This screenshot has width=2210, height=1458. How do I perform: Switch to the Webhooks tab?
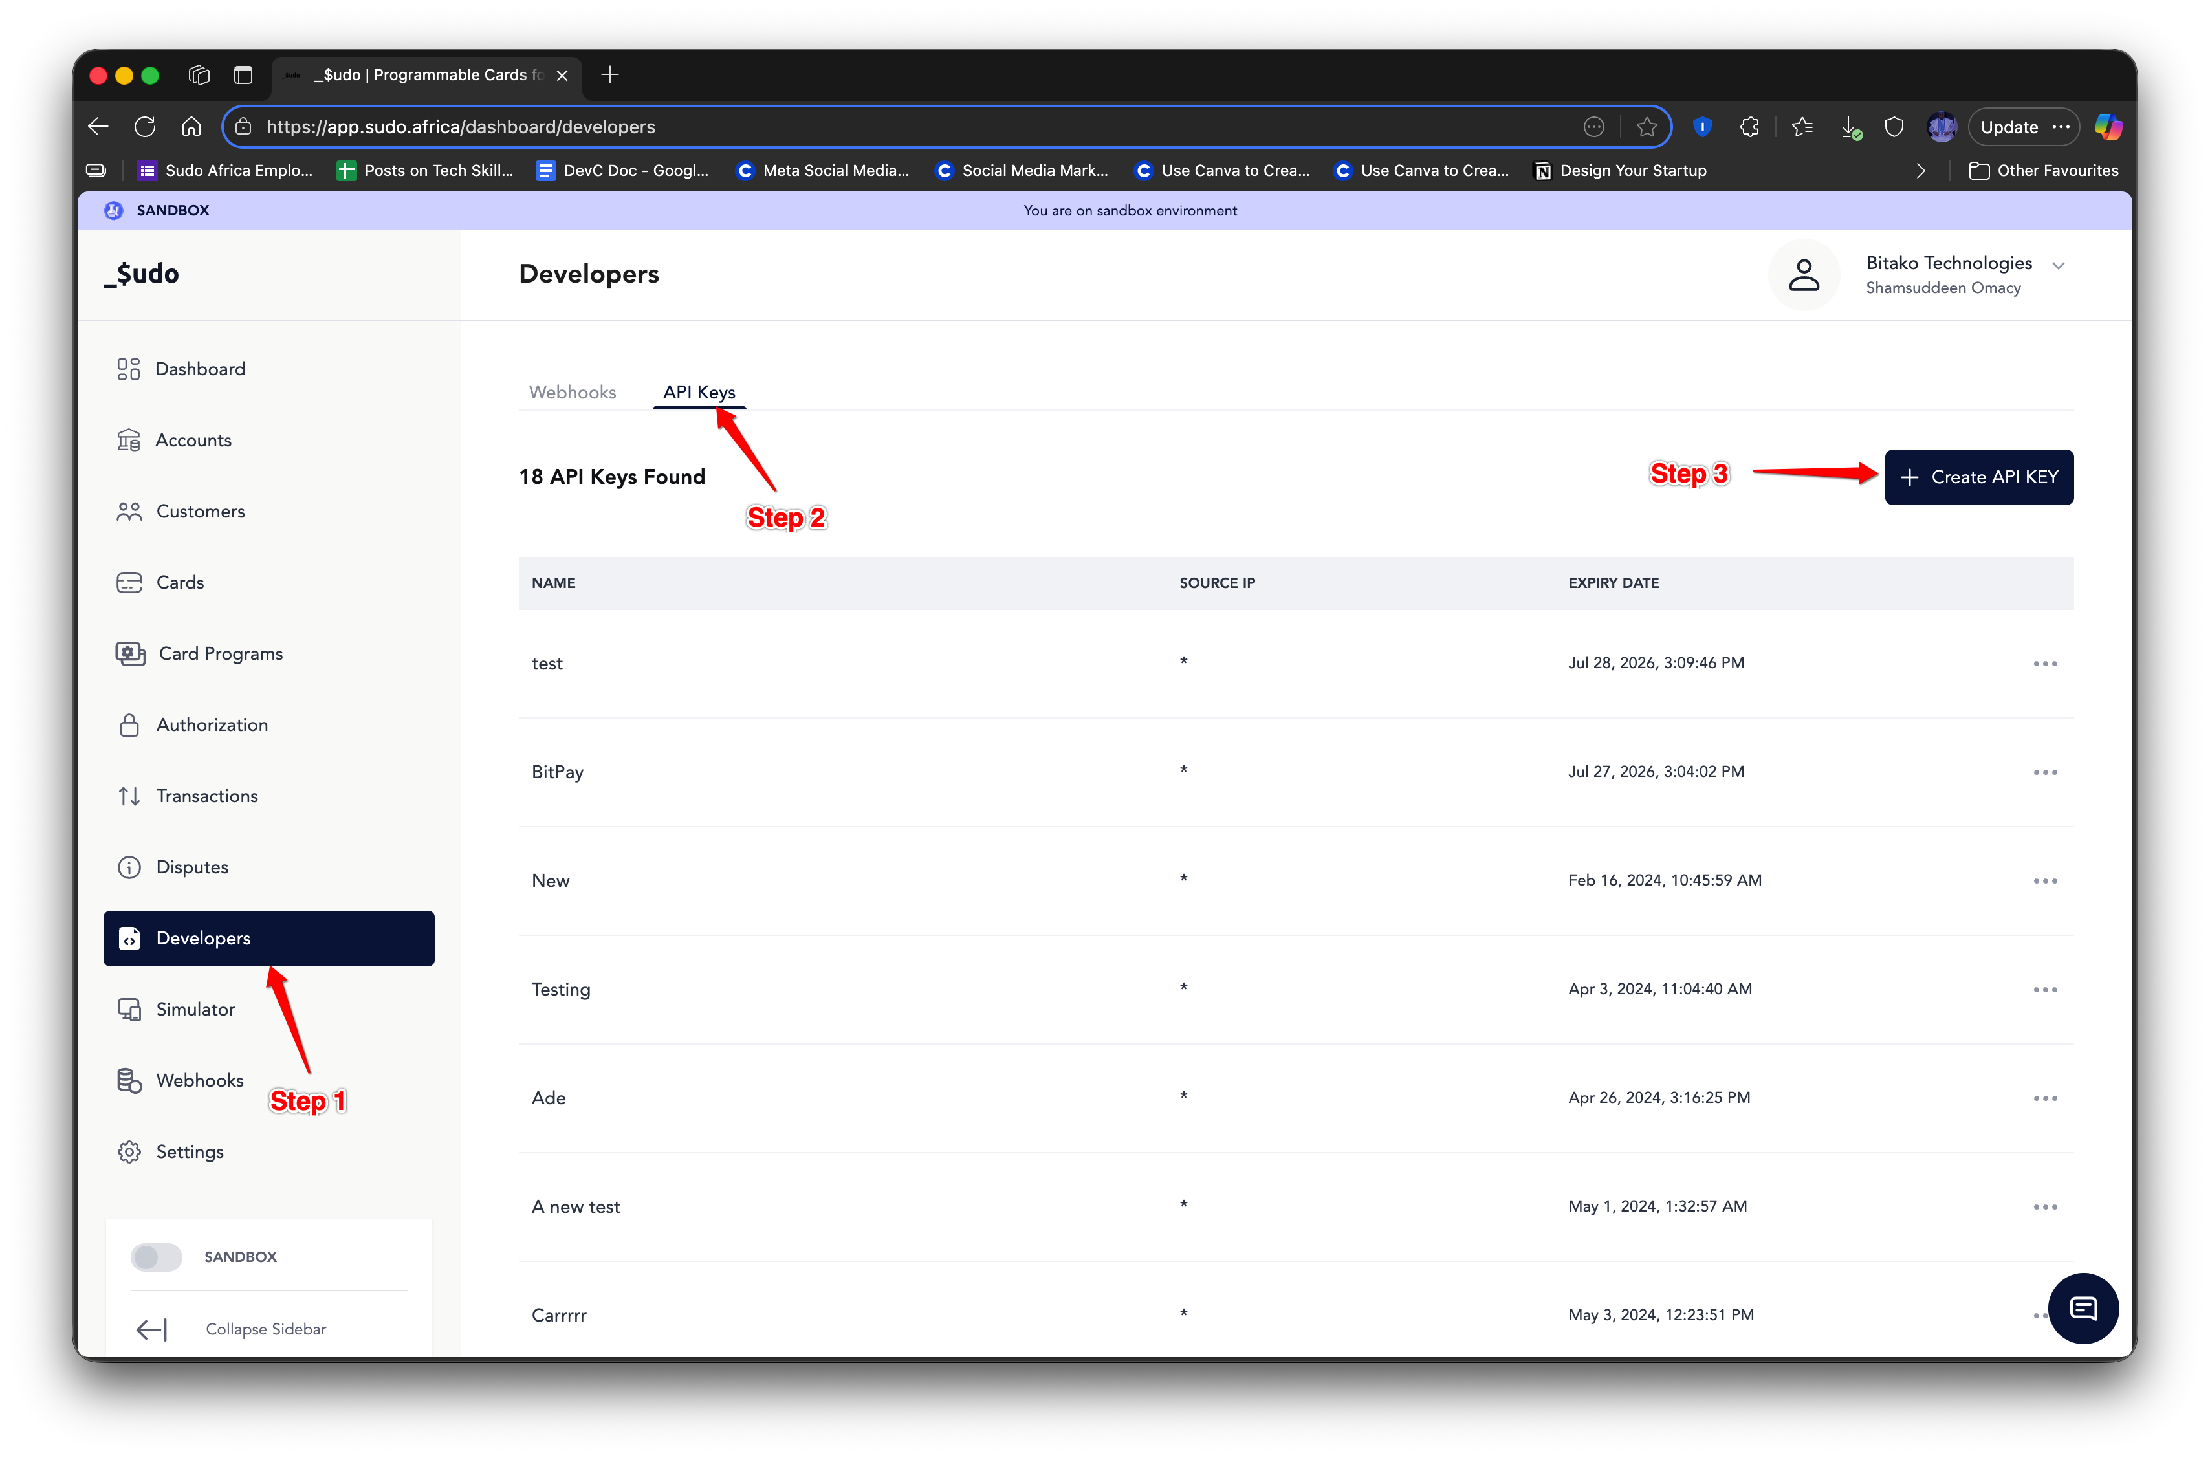pos(572,393)
